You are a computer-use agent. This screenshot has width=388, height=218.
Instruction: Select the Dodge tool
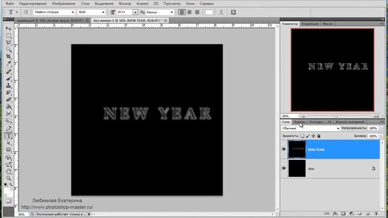pyautogui.click(x=8, y=121)
